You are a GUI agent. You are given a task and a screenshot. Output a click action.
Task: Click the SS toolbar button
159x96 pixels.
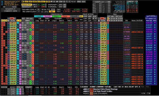64,2
